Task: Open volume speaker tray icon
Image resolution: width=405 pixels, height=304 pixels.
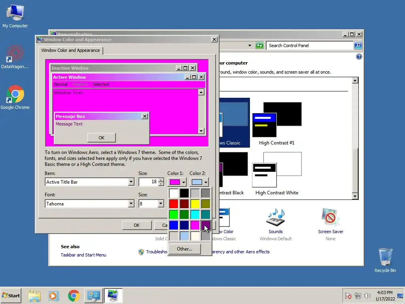Action: (x=367, y=295)
